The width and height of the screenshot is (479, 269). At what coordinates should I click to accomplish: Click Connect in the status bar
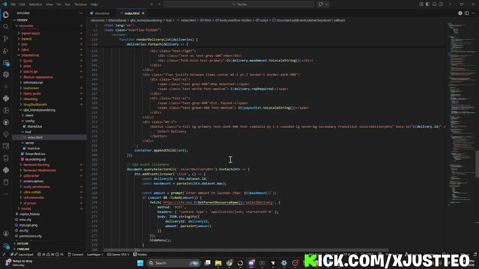pyautogui.click(x=75, y=254)
